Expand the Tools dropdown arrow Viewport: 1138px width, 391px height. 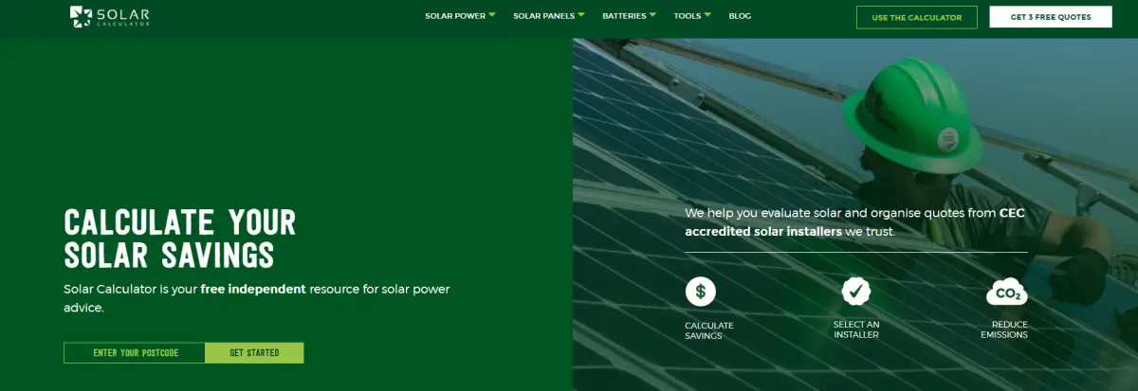tap(708, 15)
